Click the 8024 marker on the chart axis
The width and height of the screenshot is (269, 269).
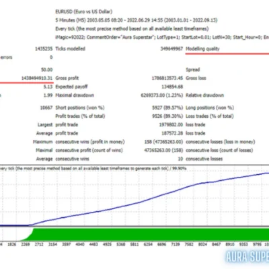pyautogui.click(x=202, y=244)
